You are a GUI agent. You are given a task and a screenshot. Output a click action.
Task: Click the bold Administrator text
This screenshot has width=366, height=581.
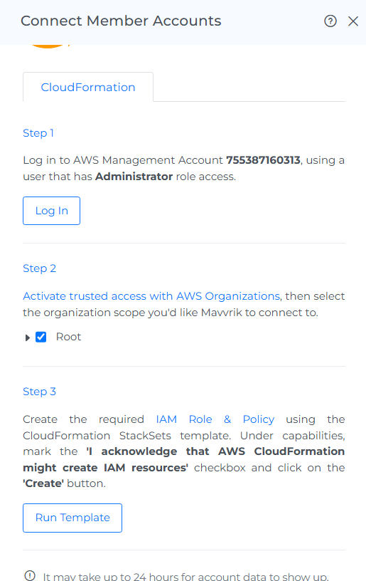click(x=134, y=177)
